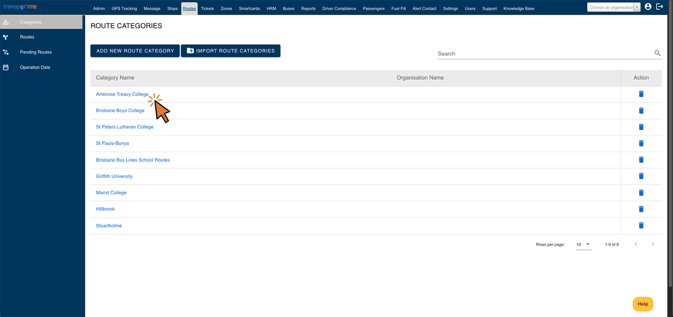673x317 pixels.
Task: Delete the St Peters Lutheran College category
Action: (x=641, y=127)
